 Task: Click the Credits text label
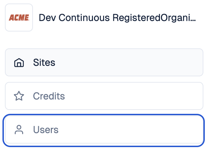point(49,96)
